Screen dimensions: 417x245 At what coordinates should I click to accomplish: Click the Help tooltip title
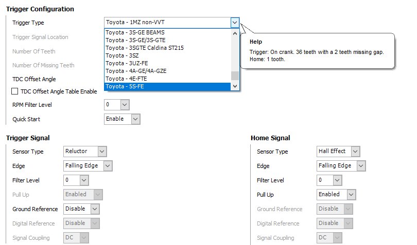tap(255, 42)
